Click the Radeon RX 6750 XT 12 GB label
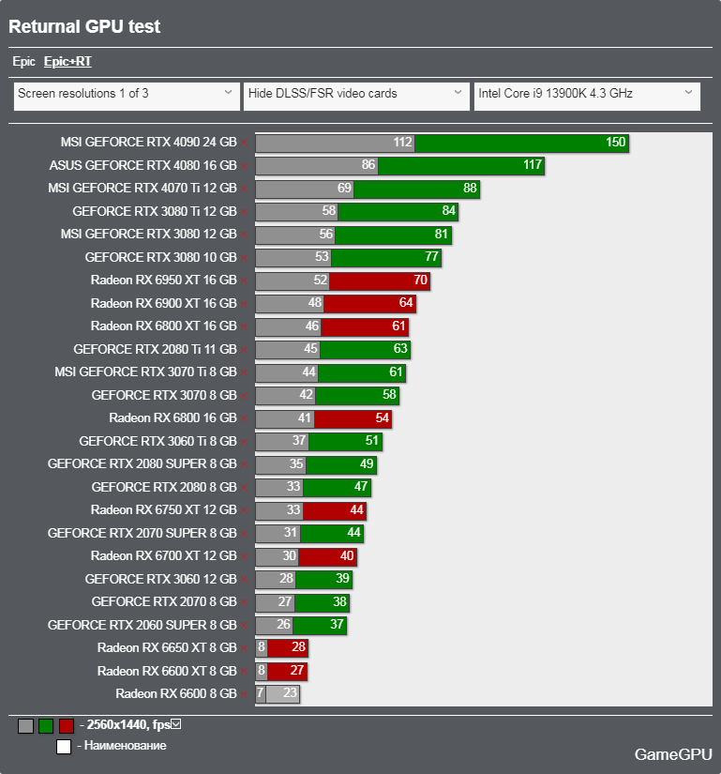Image resolution: width=721 pixels, height=774 pixels. click(x=164, y=510)
